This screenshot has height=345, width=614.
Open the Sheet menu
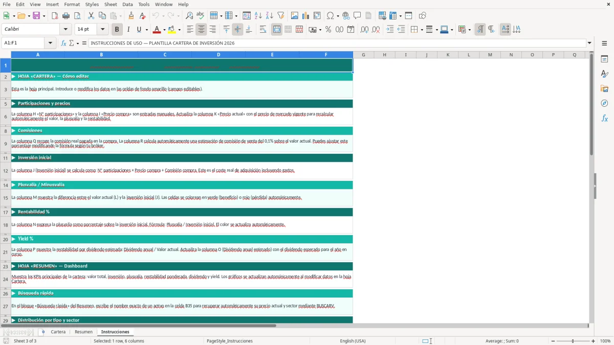tap(111, 4)
